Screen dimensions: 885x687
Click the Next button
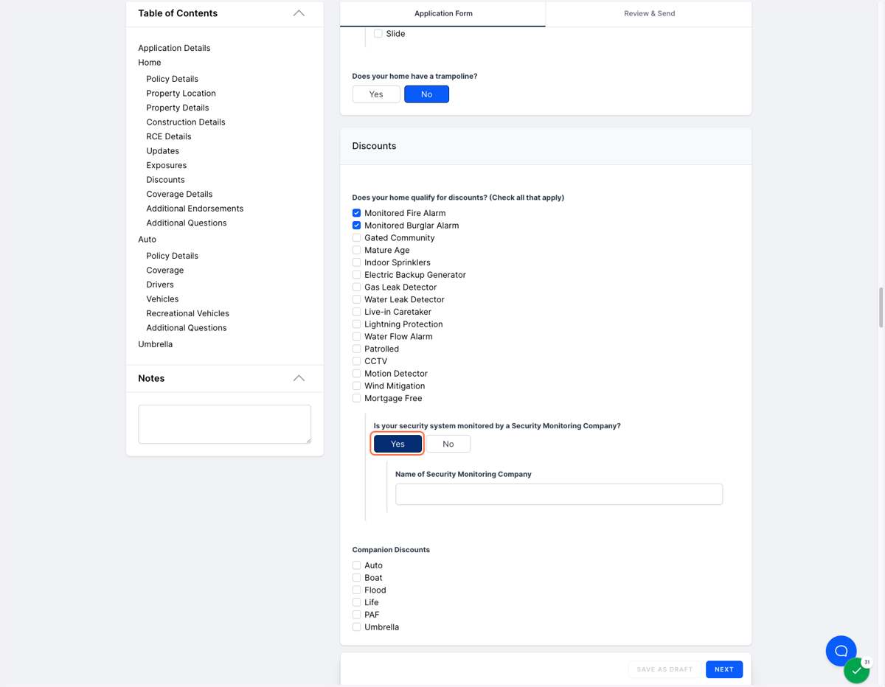[723, 669]
